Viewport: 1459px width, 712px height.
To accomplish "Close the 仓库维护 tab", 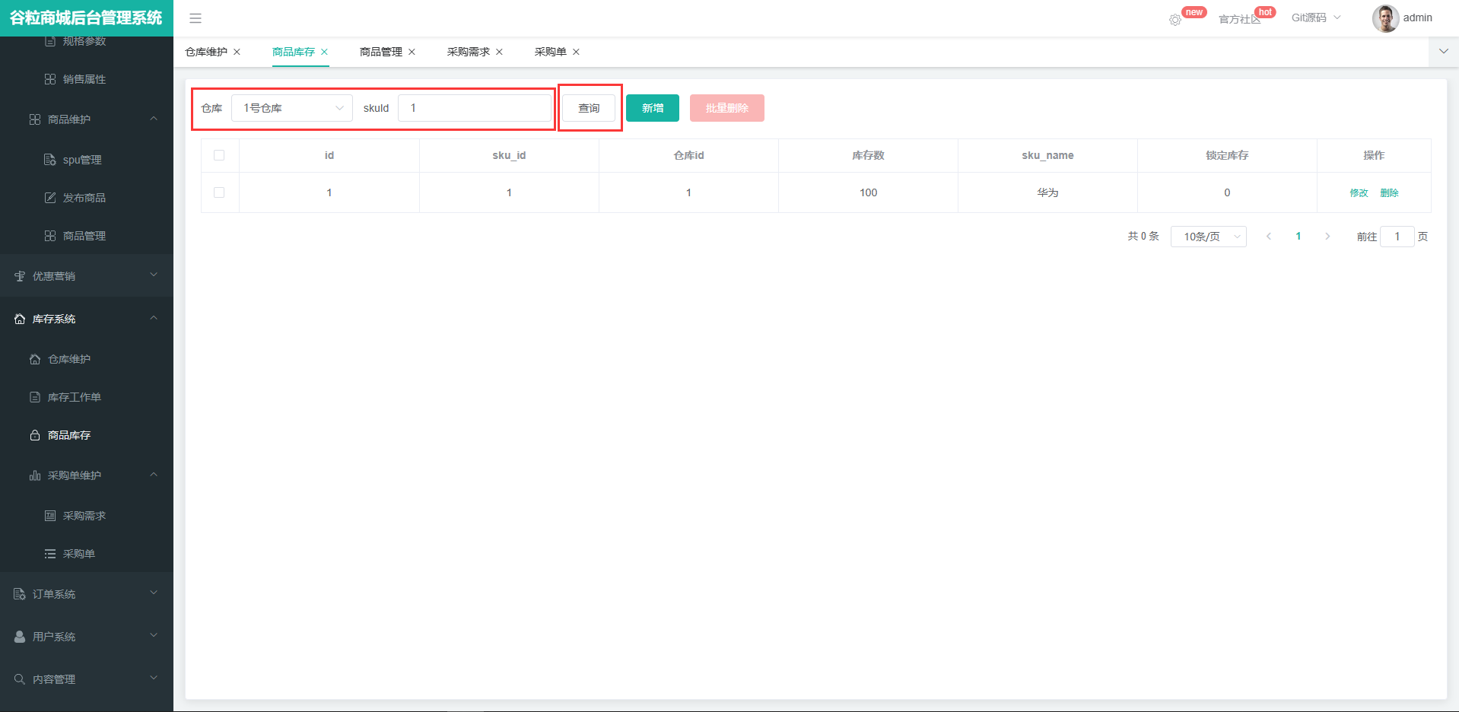I will tap(237, 52).
